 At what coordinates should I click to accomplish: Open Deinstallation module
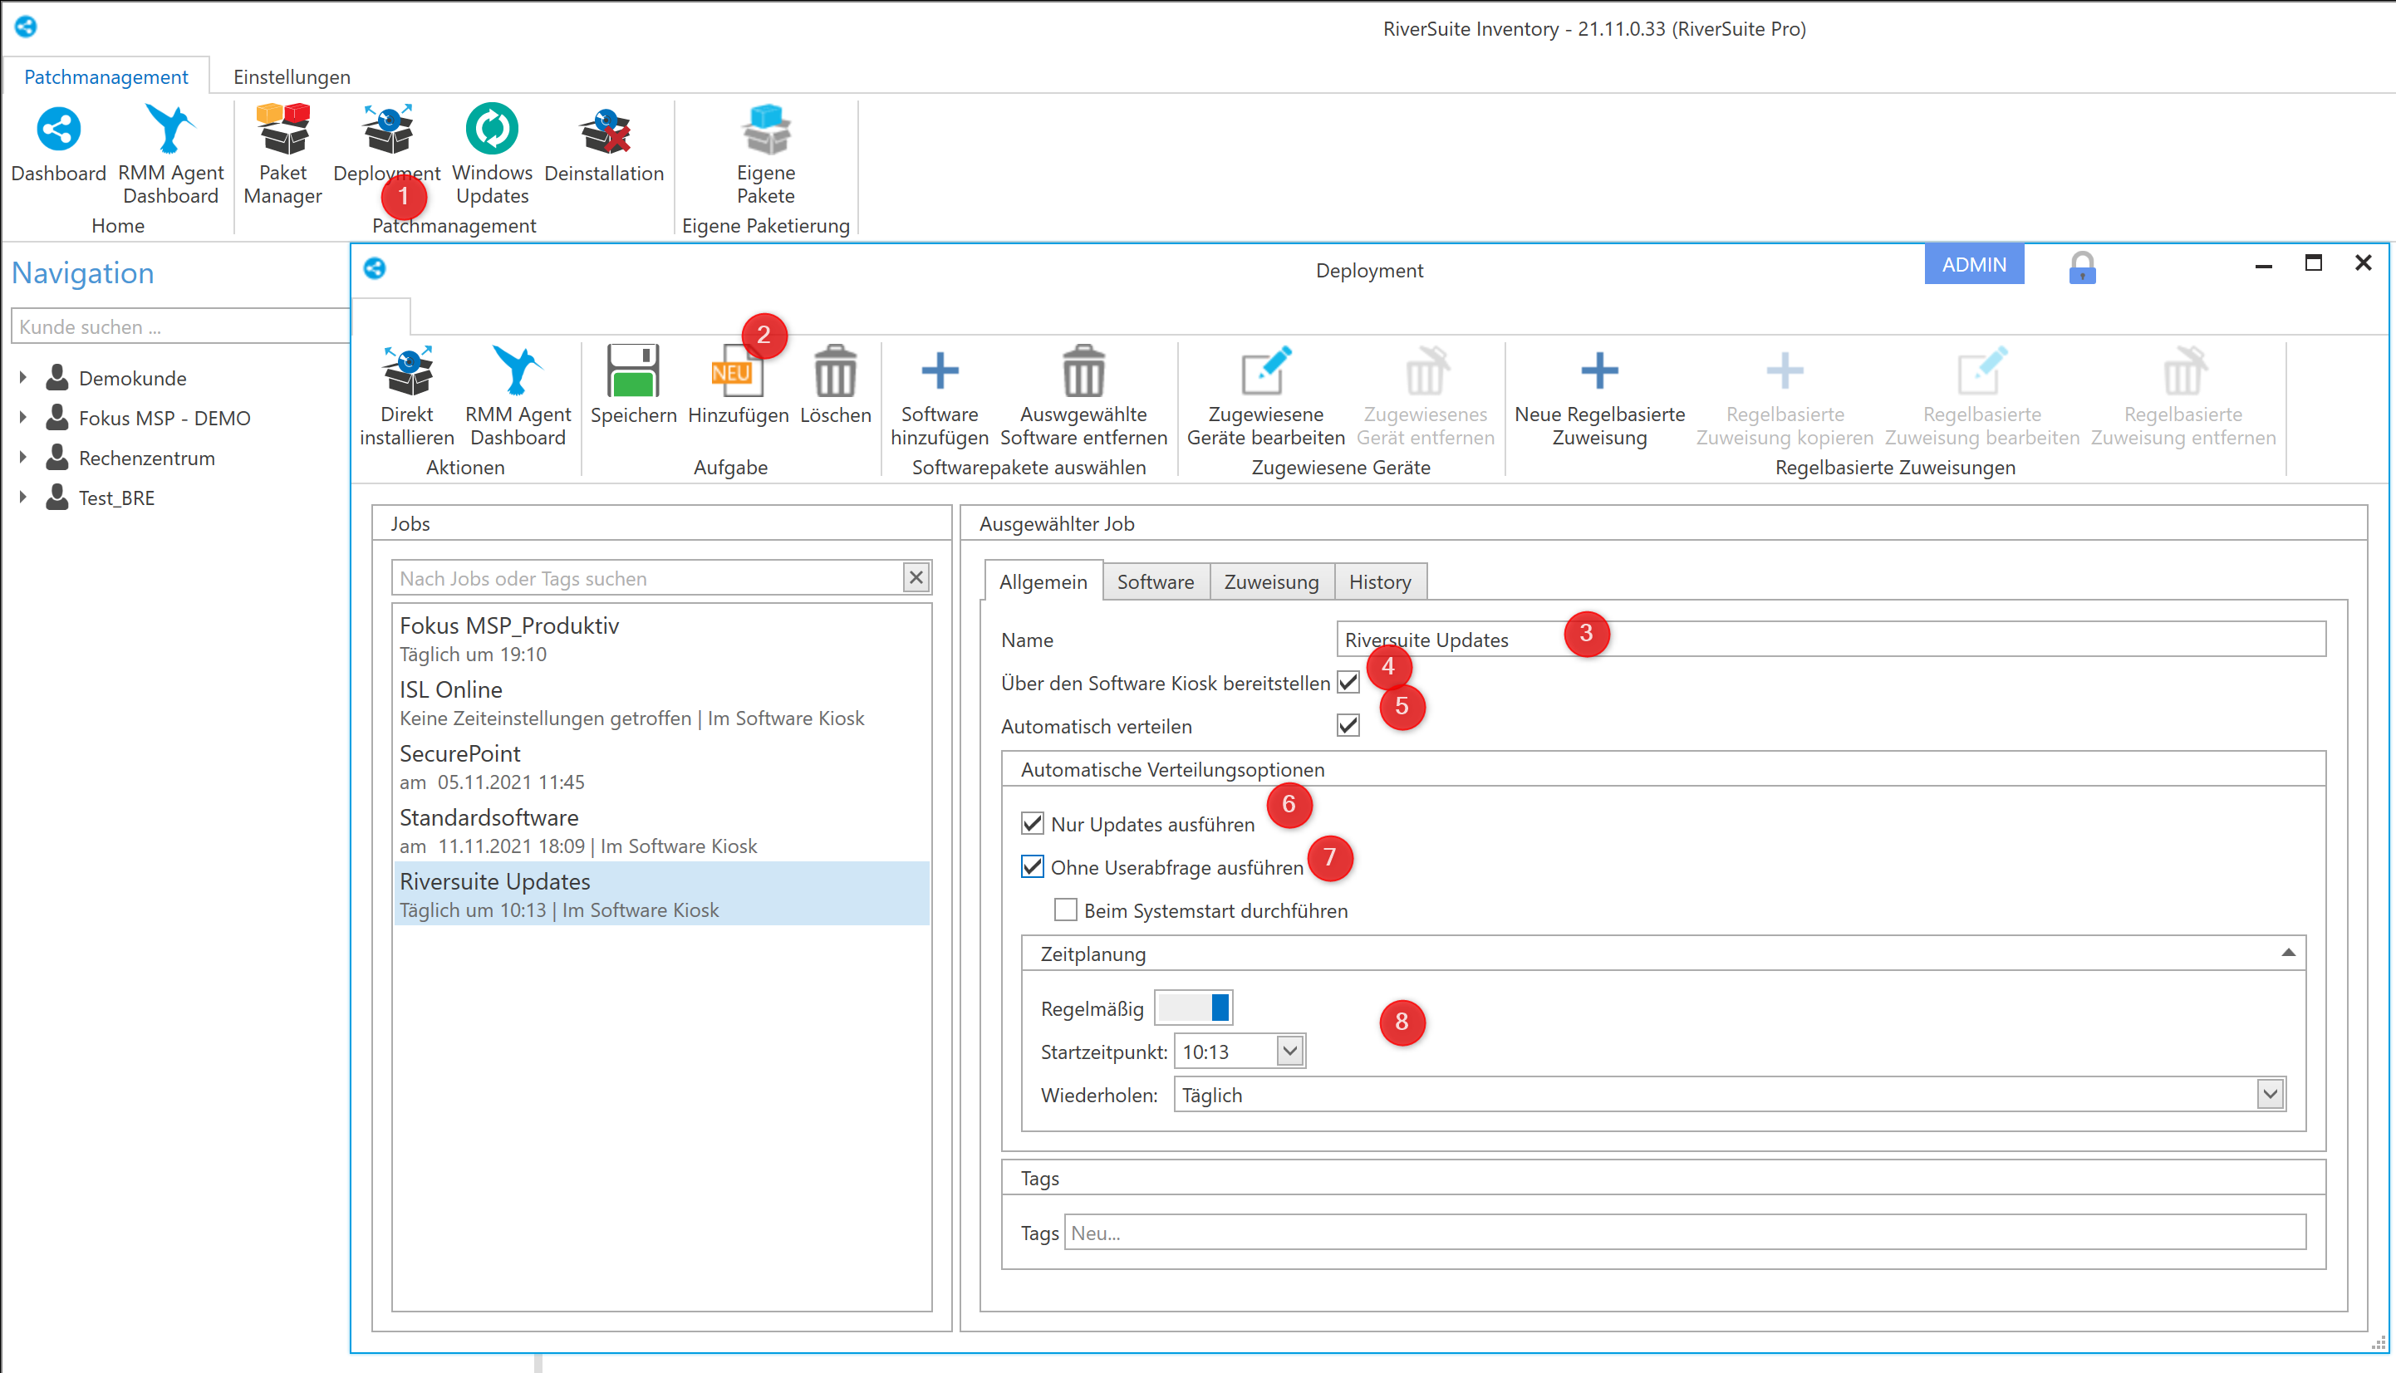click(x=605, y=144)
